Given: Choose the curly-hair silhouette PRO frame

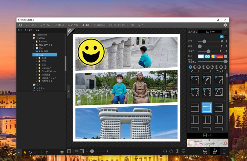Looking at the screenshot, I should point(195,92).
